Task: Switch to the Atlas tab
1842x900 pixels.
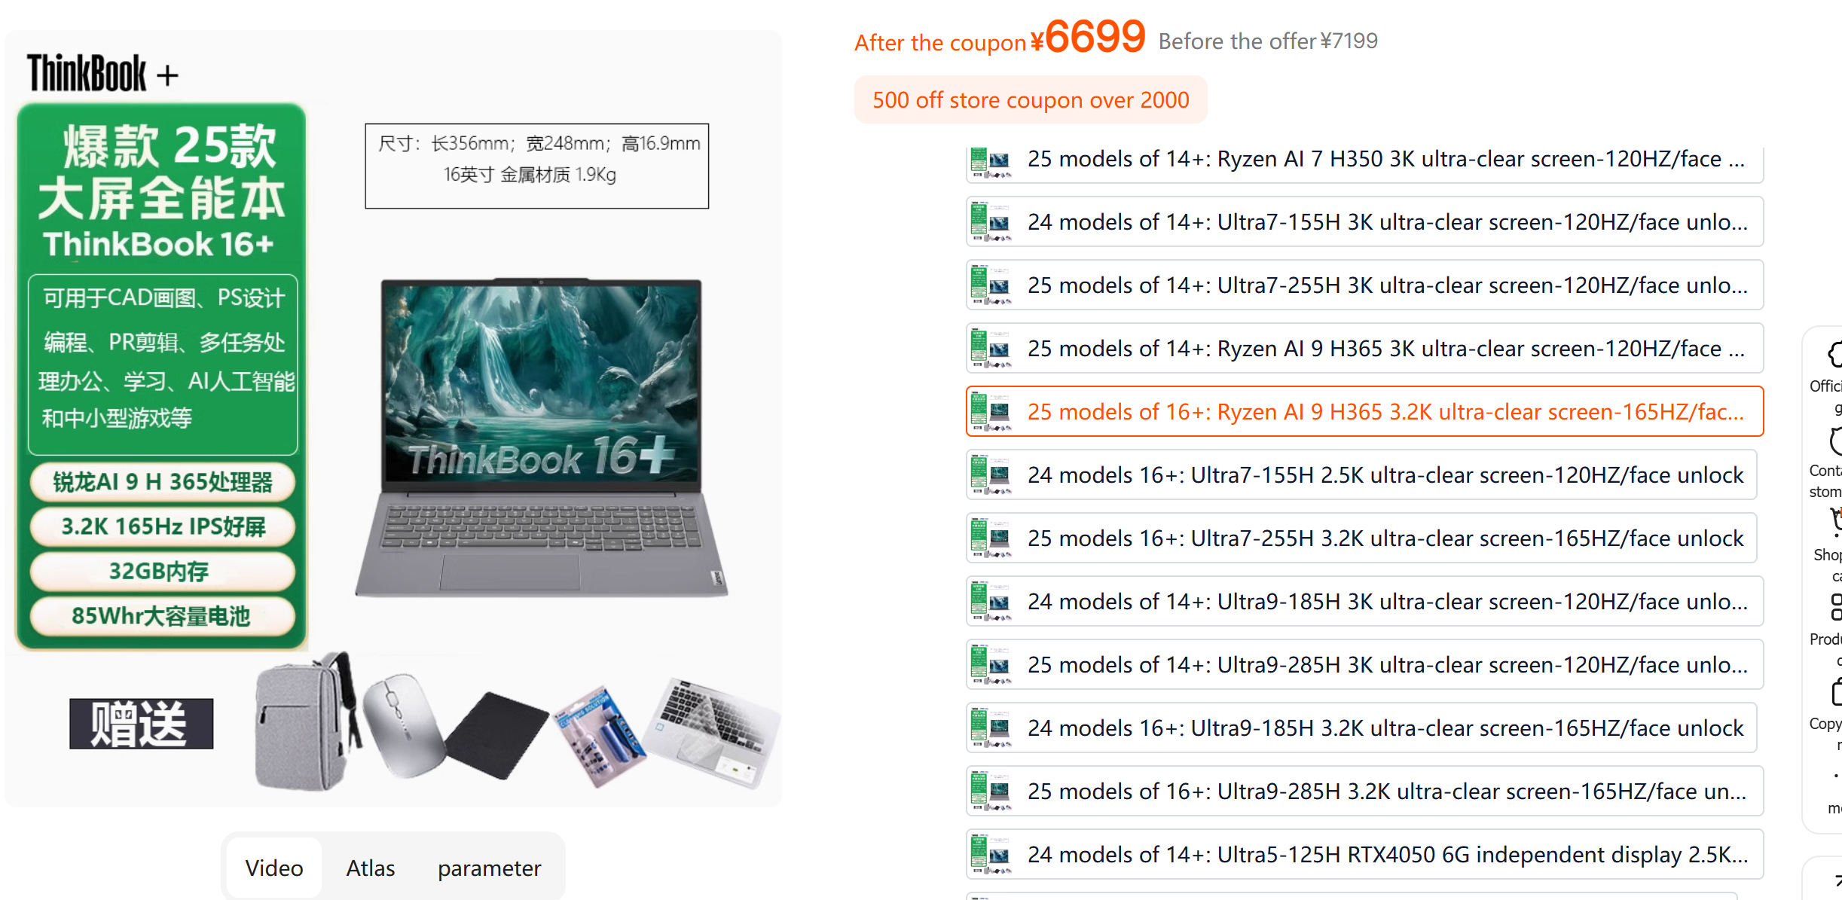Action: click(x=370, y=868)
